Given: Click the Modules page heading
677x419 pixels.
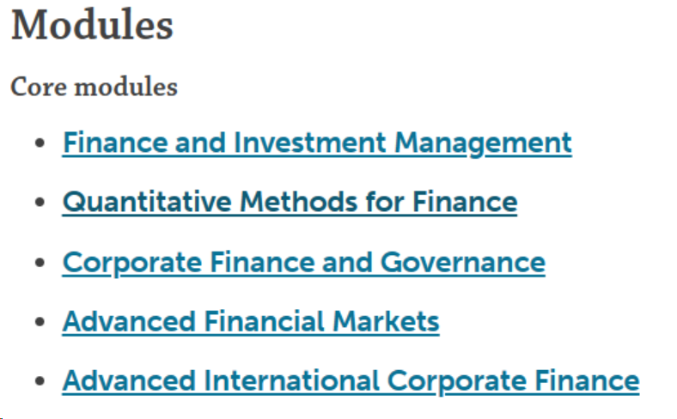Looking at the screenshot, I should (x=92, y=26).
